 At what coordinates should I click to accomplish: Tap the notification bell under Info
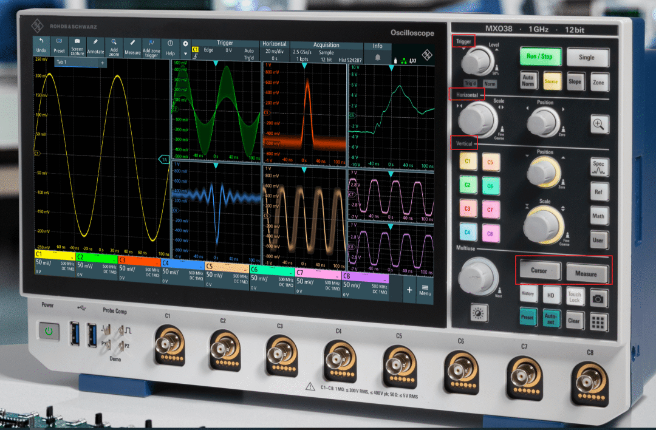tap(377, 58)
